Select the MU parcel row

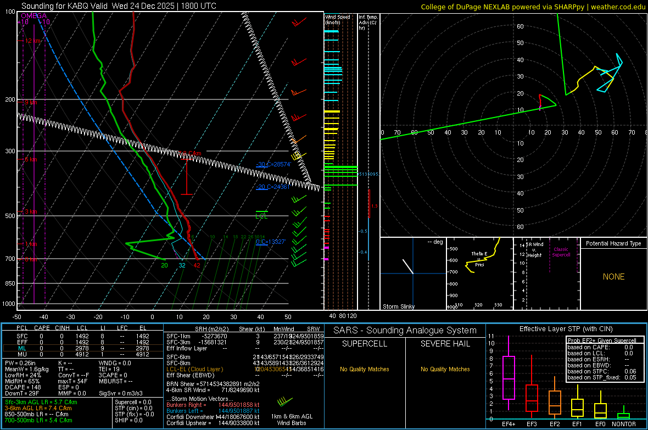point(83,354)
